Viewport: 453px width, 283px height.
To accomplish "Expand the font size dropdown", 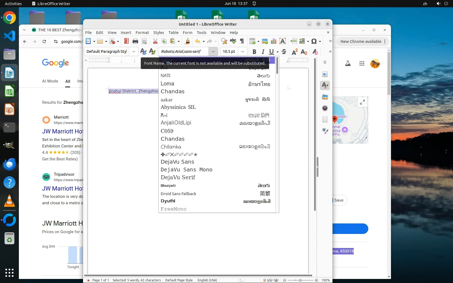I will click(x=243, y=51).
